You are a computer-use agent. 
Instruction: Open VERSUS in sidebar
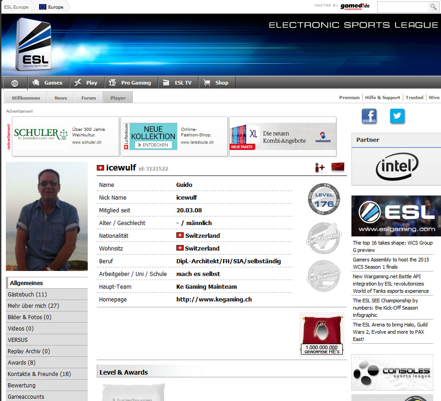47,340
